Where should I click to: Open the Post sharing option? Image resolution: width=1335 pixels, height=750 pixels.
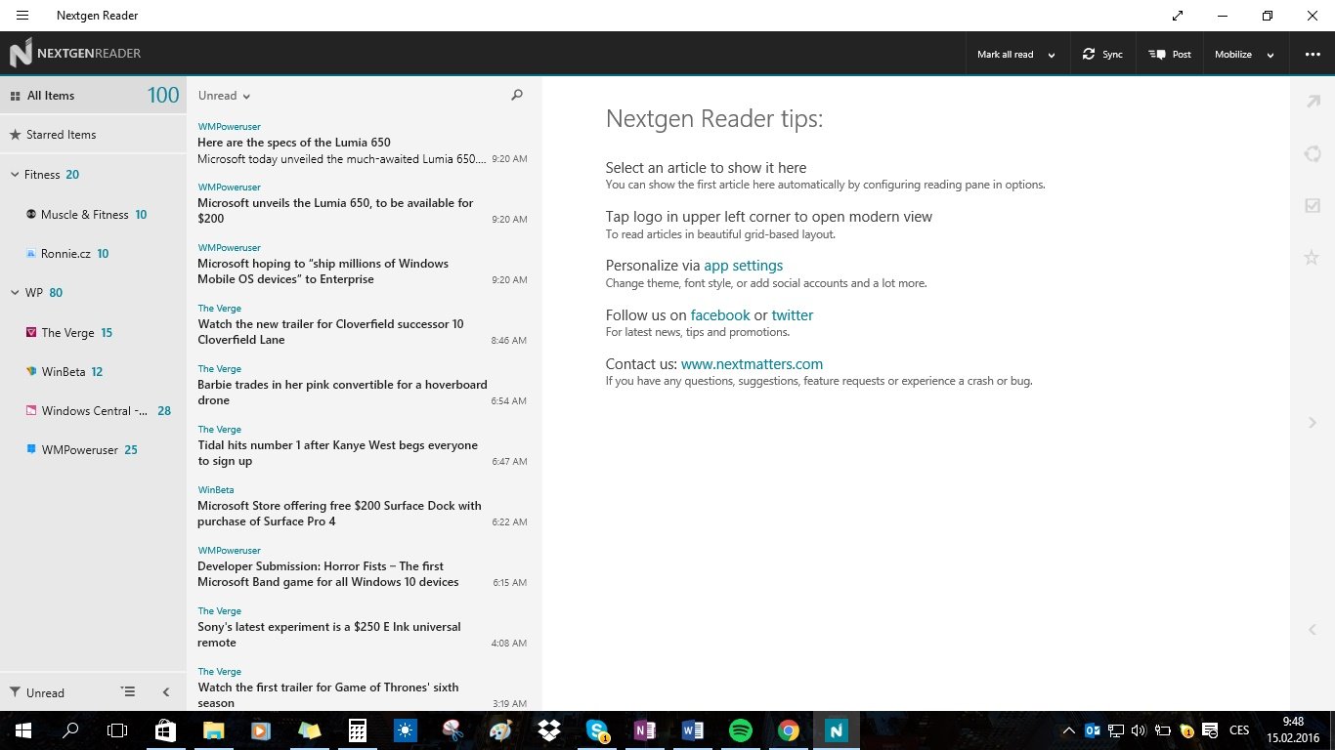pos(1170,55)
